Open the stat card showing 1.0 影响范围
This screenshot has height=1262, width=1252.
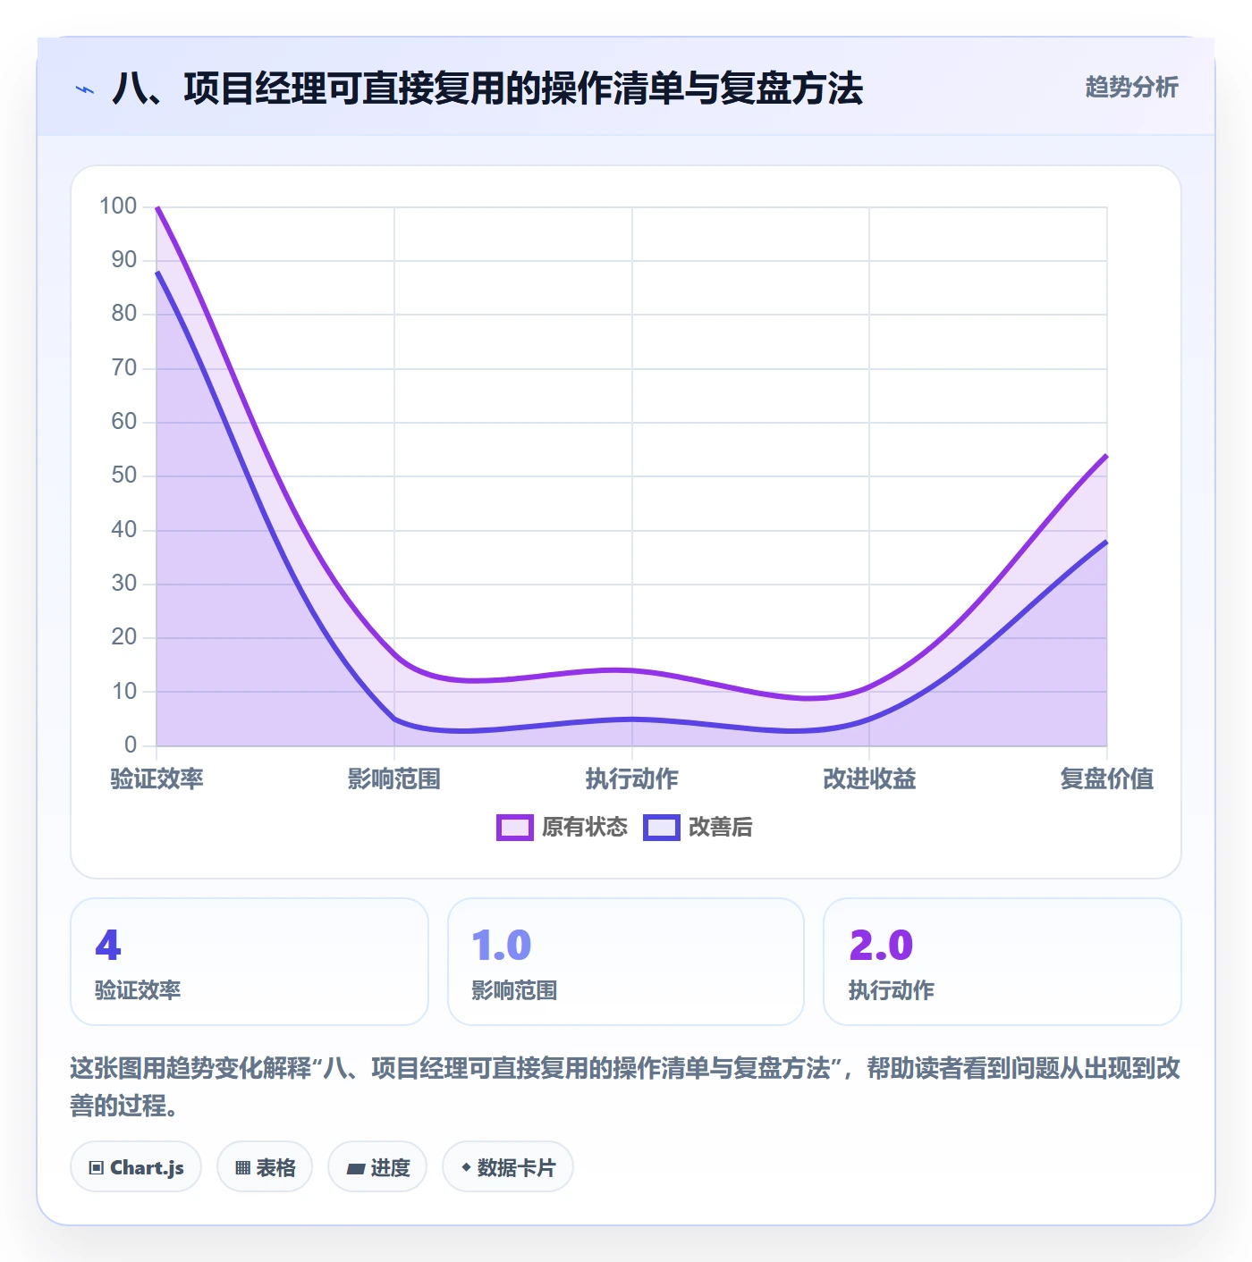tap(626, 962)
